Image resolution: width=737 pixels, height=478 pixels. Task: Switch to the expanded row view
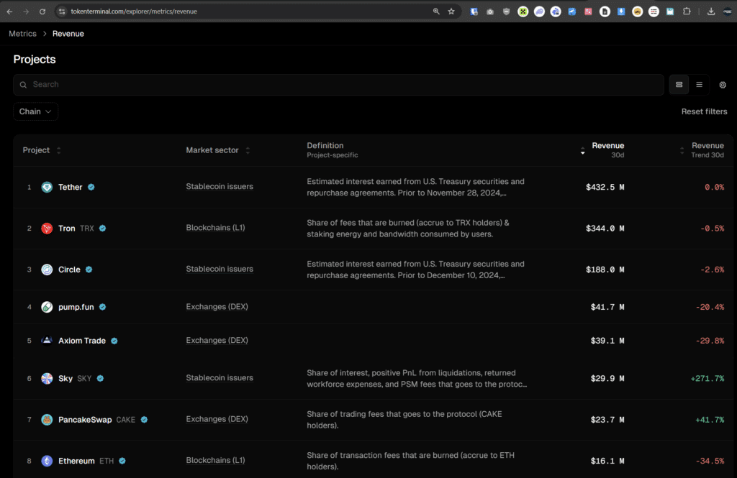[679, 85]
